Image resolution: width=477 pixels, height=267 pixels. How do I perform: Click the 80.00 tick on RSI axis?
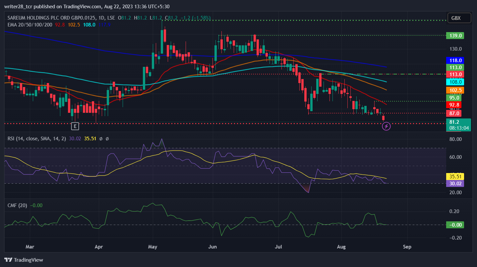click(456, 139)
